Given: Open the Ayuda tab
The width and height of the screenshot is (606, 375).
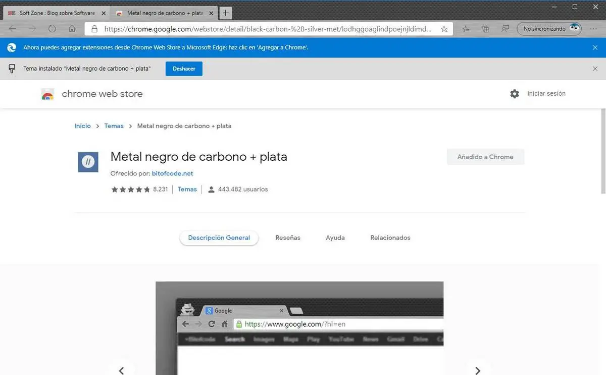Looking at the screenshot, I should point(335,238).
